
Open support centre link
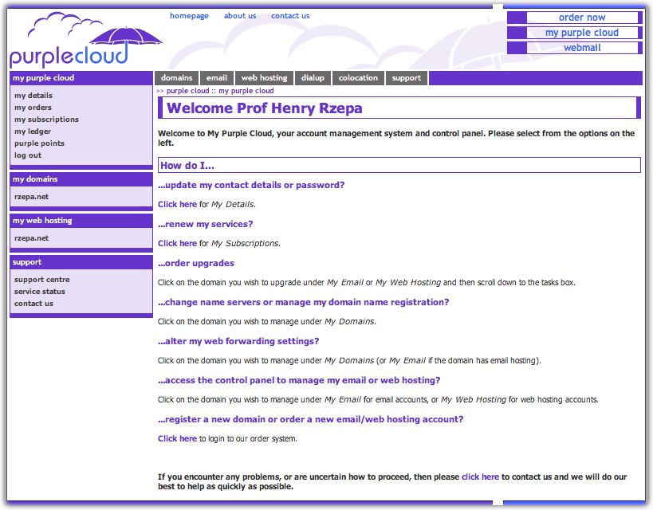click(41, 280)
